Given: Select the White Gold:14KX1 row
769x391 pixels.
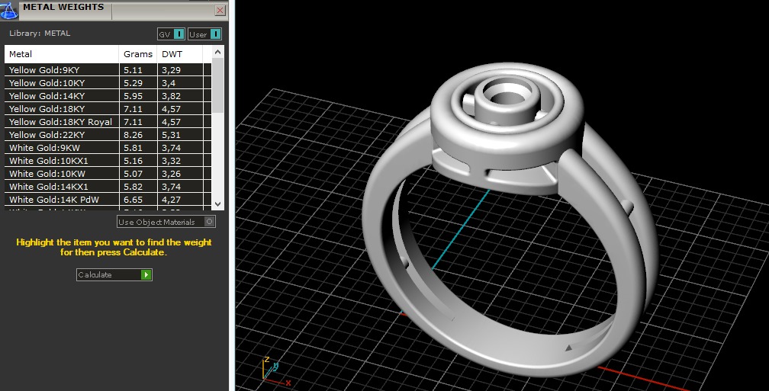Looking at the screenshot, I should (108, 187).
